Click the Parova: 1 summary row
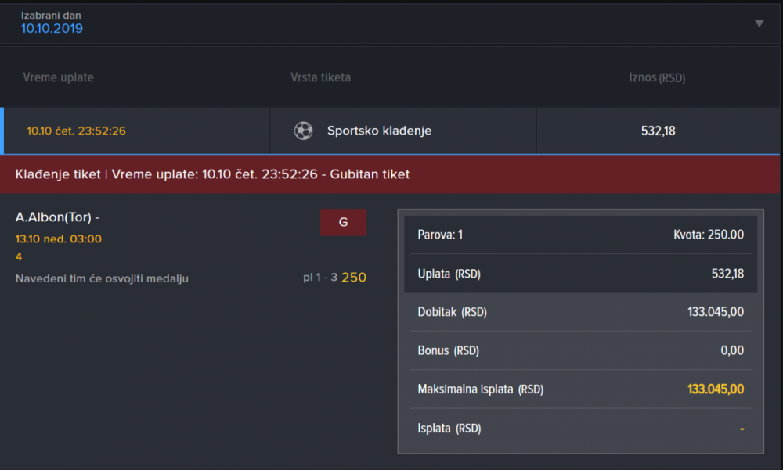Image resolution: width=783 pixels, height=470 pixels. coord(580,235)
